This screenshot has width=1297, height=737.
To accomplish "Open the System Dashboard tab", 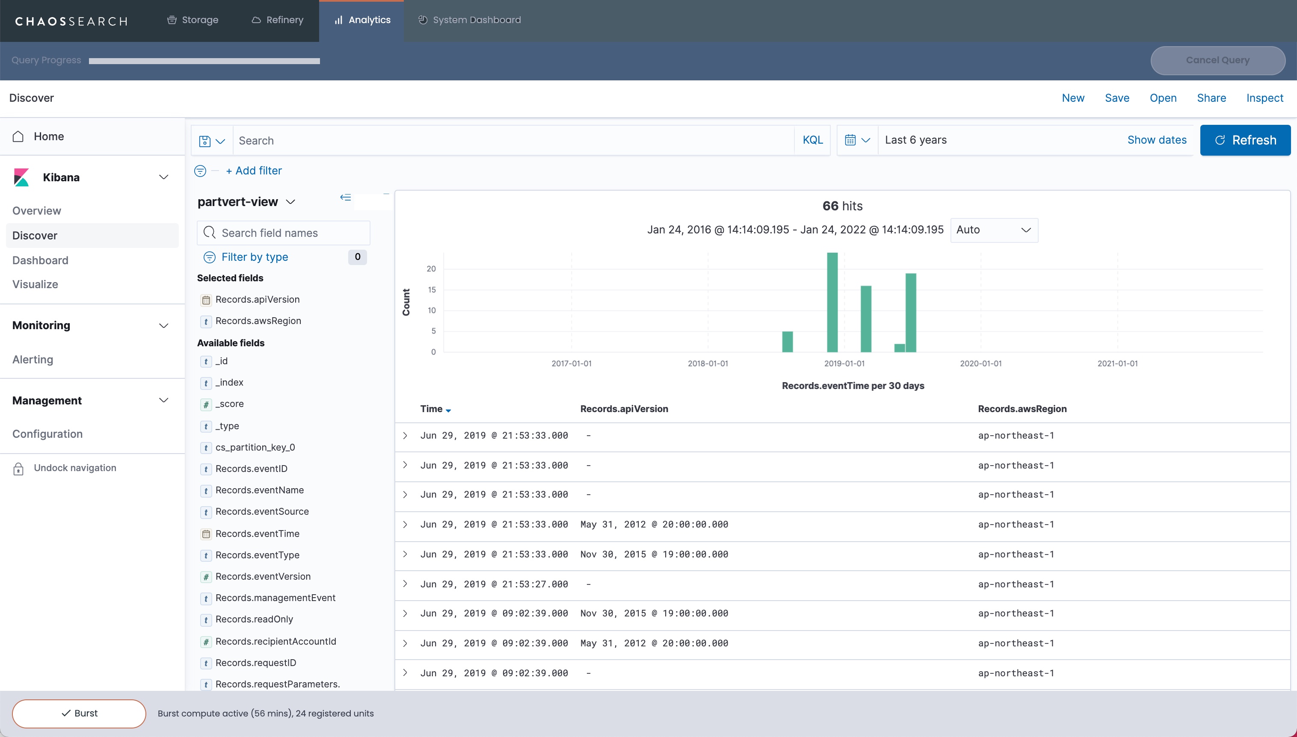I will click(469, 20).
